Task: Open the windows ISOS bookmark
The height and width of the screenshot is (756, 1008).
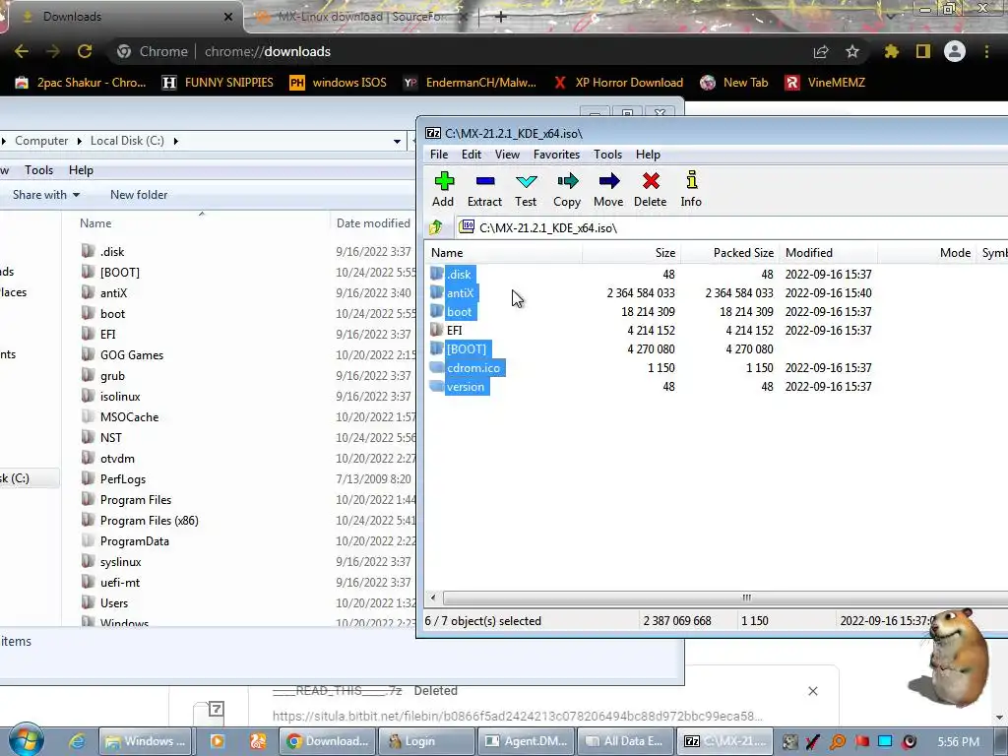Action: tap(339, 83)
